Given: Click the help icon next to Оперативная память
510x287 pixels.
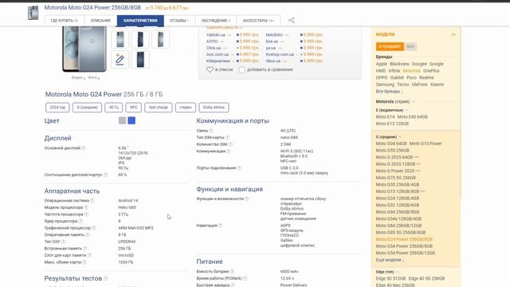Looking at the screenshot, I should pos(88,235).
